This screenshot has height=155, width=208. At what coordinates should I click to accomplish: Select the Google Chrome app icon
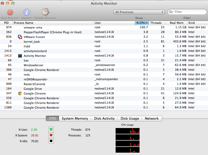(20, 93)
